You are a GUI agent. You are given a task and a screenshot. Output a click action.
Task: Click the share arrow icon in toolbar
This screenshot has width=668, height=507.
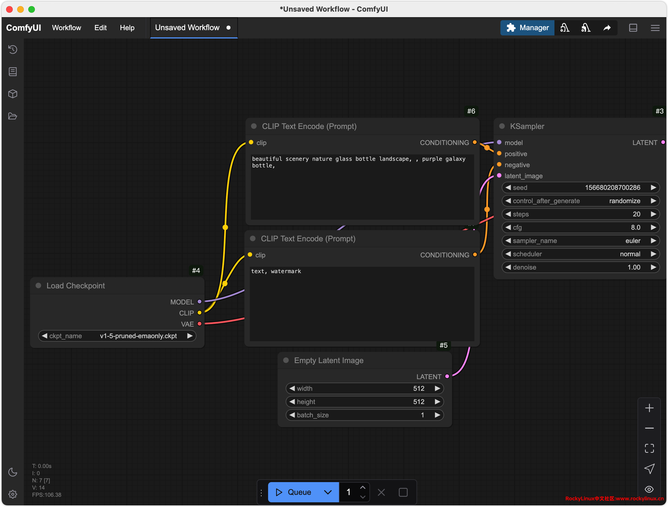[607, 28]
